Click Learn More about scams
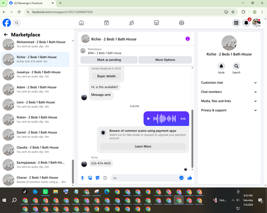The height and width of the screenshot is (213, 267). coord(143,146)
